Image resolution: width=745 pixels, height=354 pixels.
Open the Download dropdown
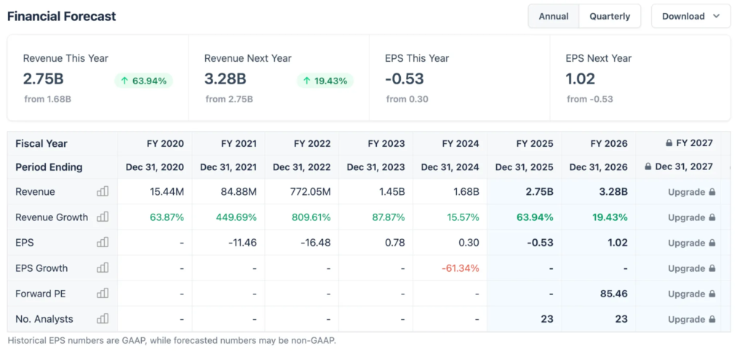click(690, 16)
